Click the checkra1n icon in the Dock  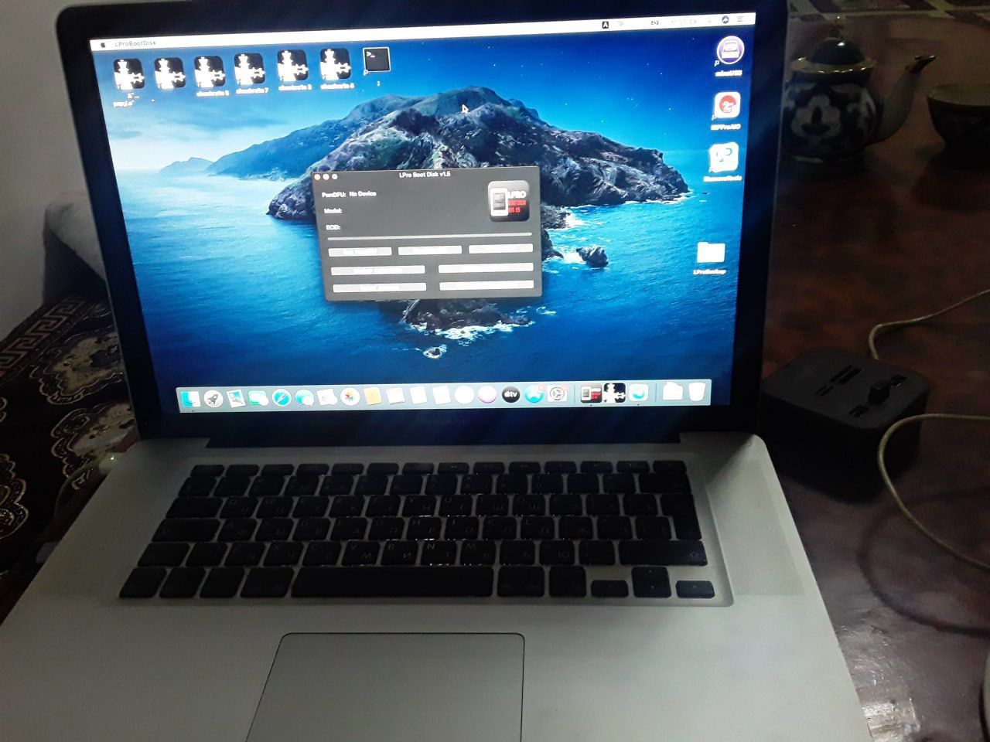(x=614, y=392)
